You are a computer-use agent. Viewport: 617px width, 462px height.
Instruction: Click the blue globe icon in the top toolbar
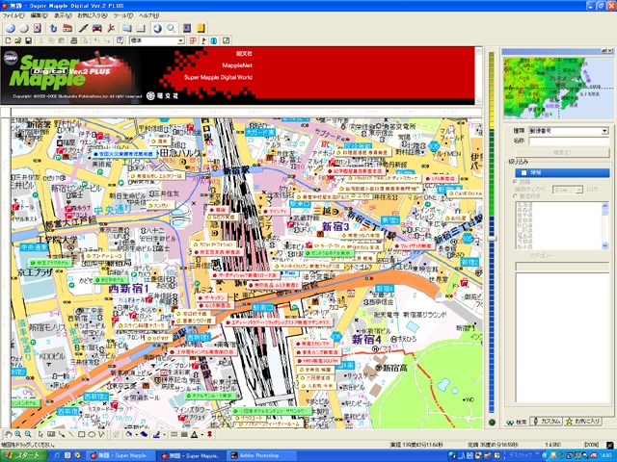pos(11,28)
